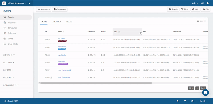Click the InEvent company logo icon
This screenshot has height=104, width=213.
coord(4,3)
